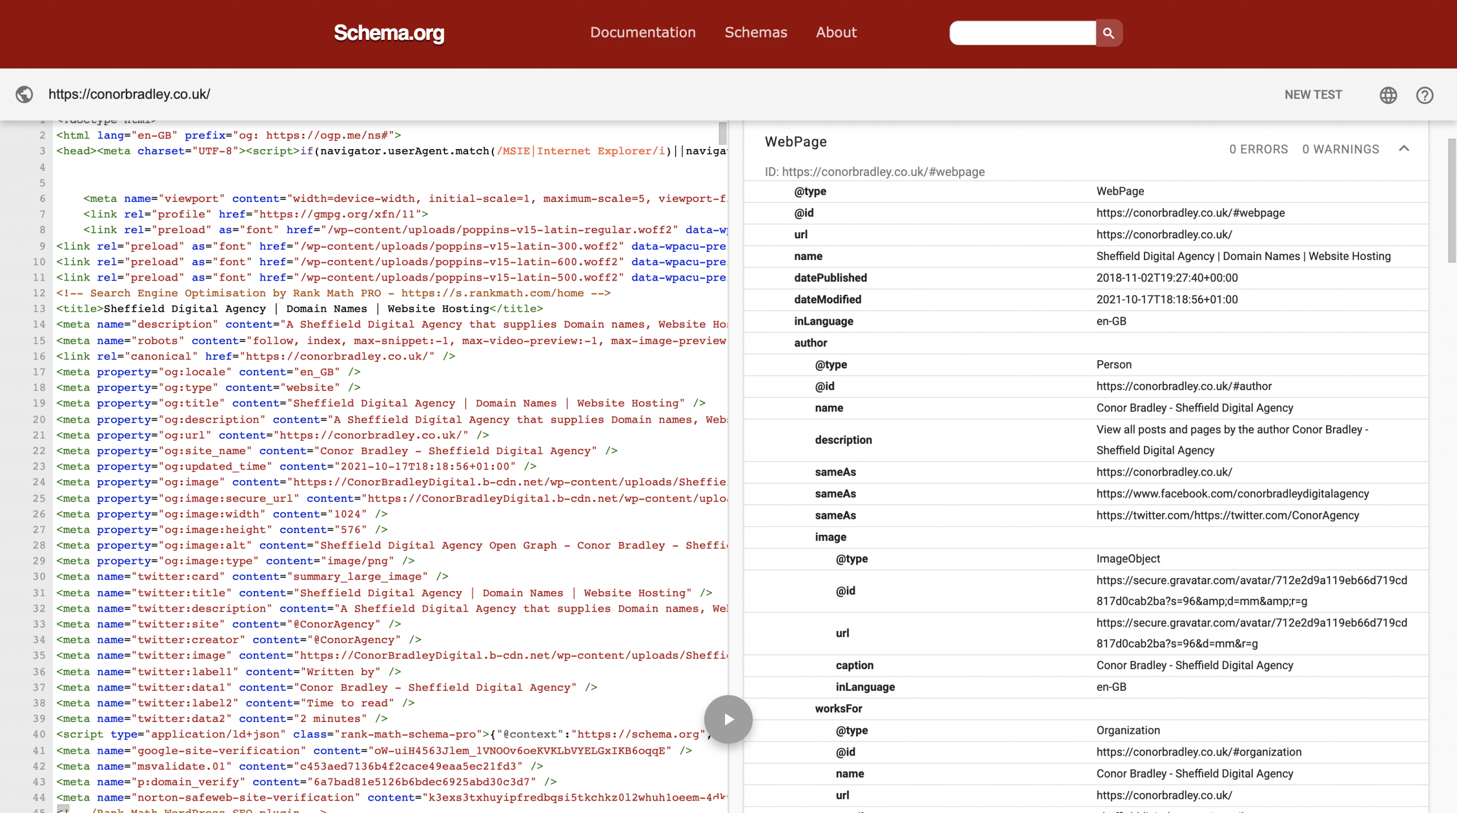Image resolution: width=1457 pixels, height=813 pixels.
Task: Click the tested URL conorbradley.co.uk
Action: [129, 94]
